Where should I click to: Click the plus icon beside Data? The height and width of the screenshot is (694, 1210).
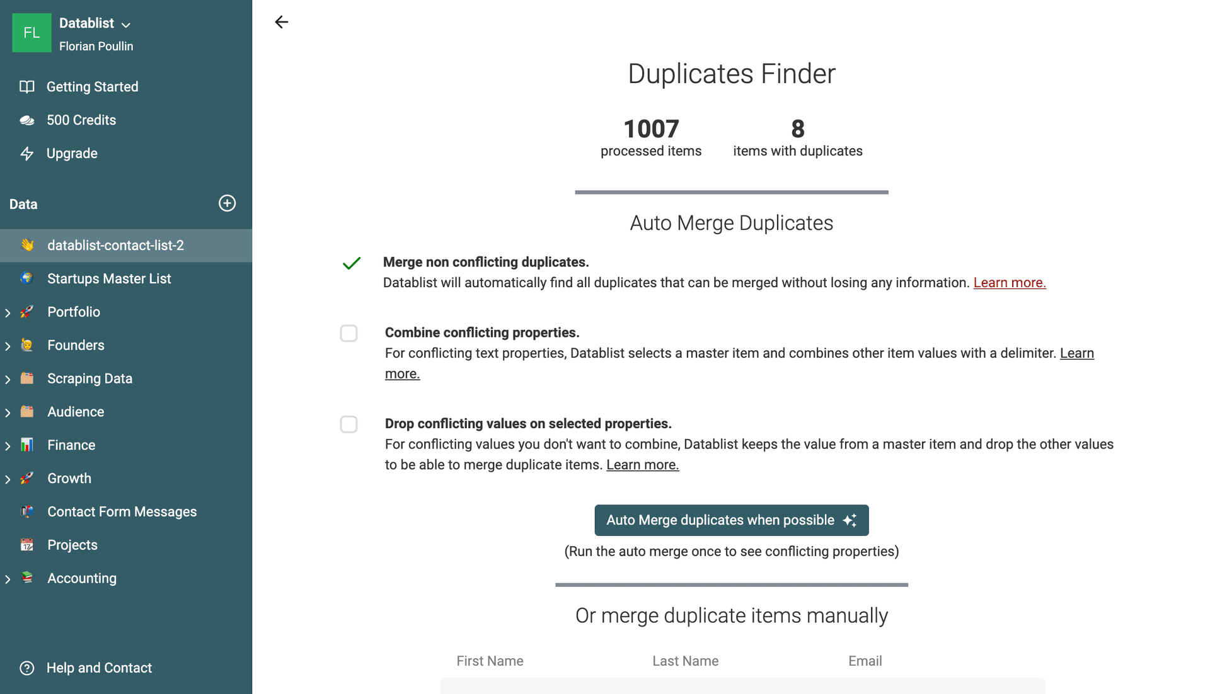[x=227, y=203]
